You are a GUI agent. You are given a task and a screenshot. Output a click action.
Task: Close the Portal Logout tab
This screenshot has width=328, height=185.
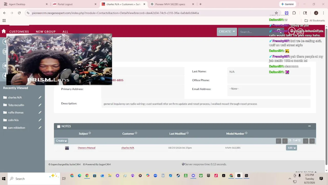pos(95,4)
